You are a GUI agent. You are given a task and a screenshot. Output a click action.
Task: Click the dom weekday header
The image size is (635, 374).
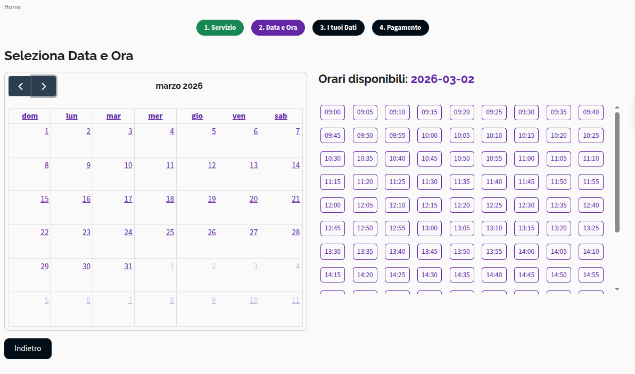[30, 116]
